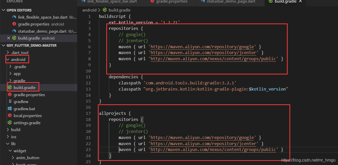The image size is (338, 165).
Task: Click the Dart icon beside link_flexible_space_bar.dart
Action: pyautogui.click(x=14, y=17)
